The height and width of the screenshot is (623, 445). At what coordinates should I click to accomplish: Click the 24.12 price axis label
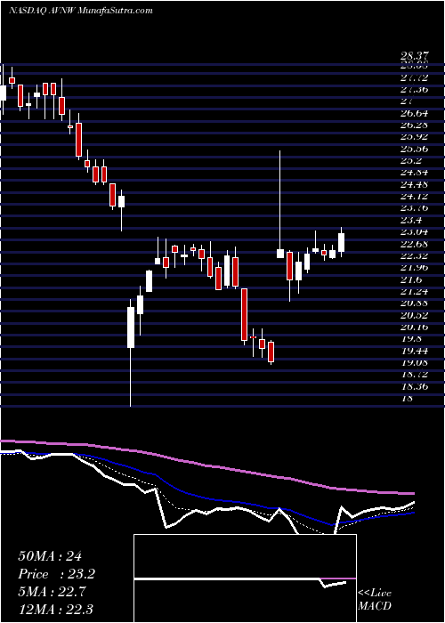point(414,197)
